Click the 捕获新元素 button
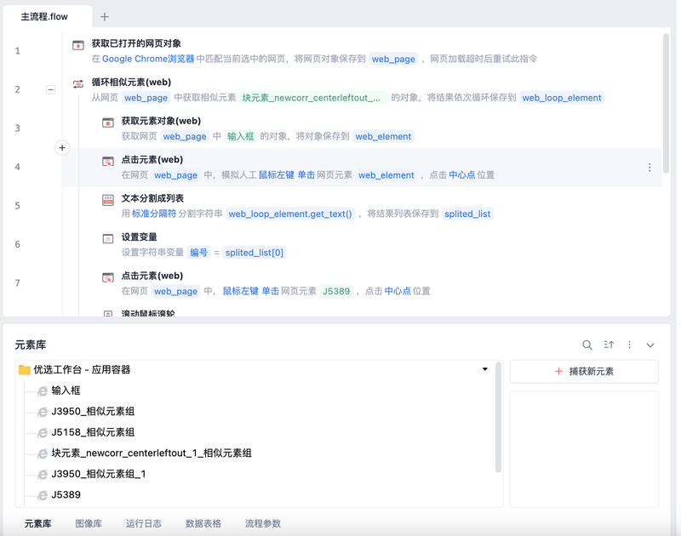681x536 pixels. click(584, 371)
